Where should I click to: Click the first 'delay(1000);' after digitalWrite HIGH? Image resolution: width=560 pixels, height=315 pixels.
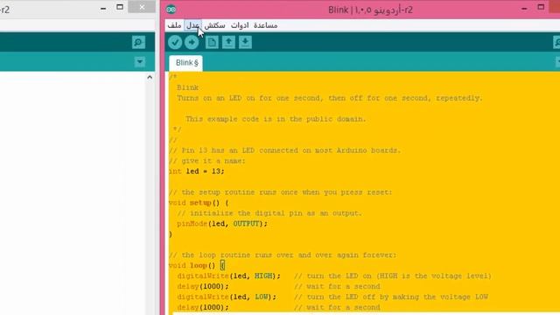203,287
